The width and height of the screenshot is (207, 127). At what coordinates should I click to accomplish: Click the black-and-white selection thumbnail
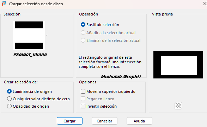coord(29,35)
